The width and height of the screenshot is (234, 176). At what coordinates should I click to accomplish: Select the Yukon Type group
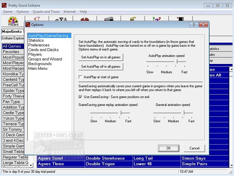click(x=13, y=118)
